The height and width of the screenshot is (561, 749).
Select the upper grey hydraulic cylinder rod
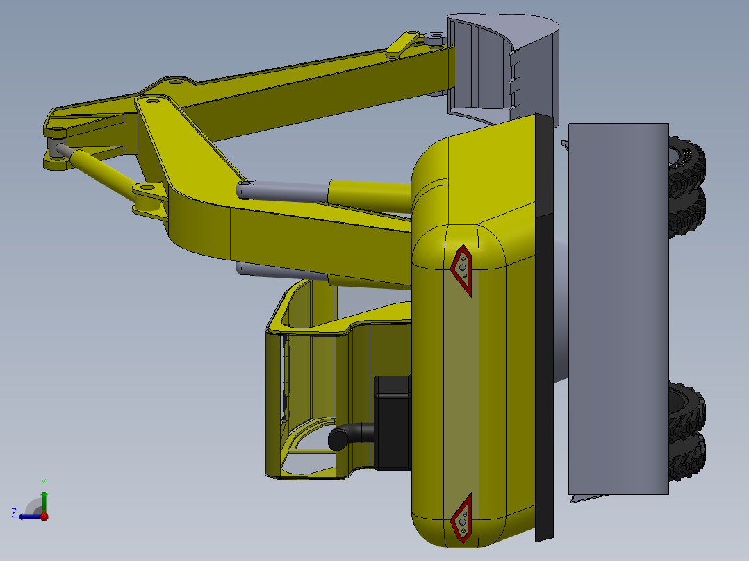coord(283,191)
